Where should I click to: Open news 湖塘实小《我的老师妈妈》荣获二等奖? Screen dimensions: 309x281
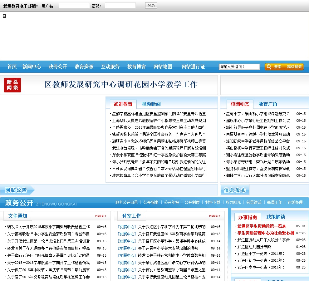tap(159, 141)
